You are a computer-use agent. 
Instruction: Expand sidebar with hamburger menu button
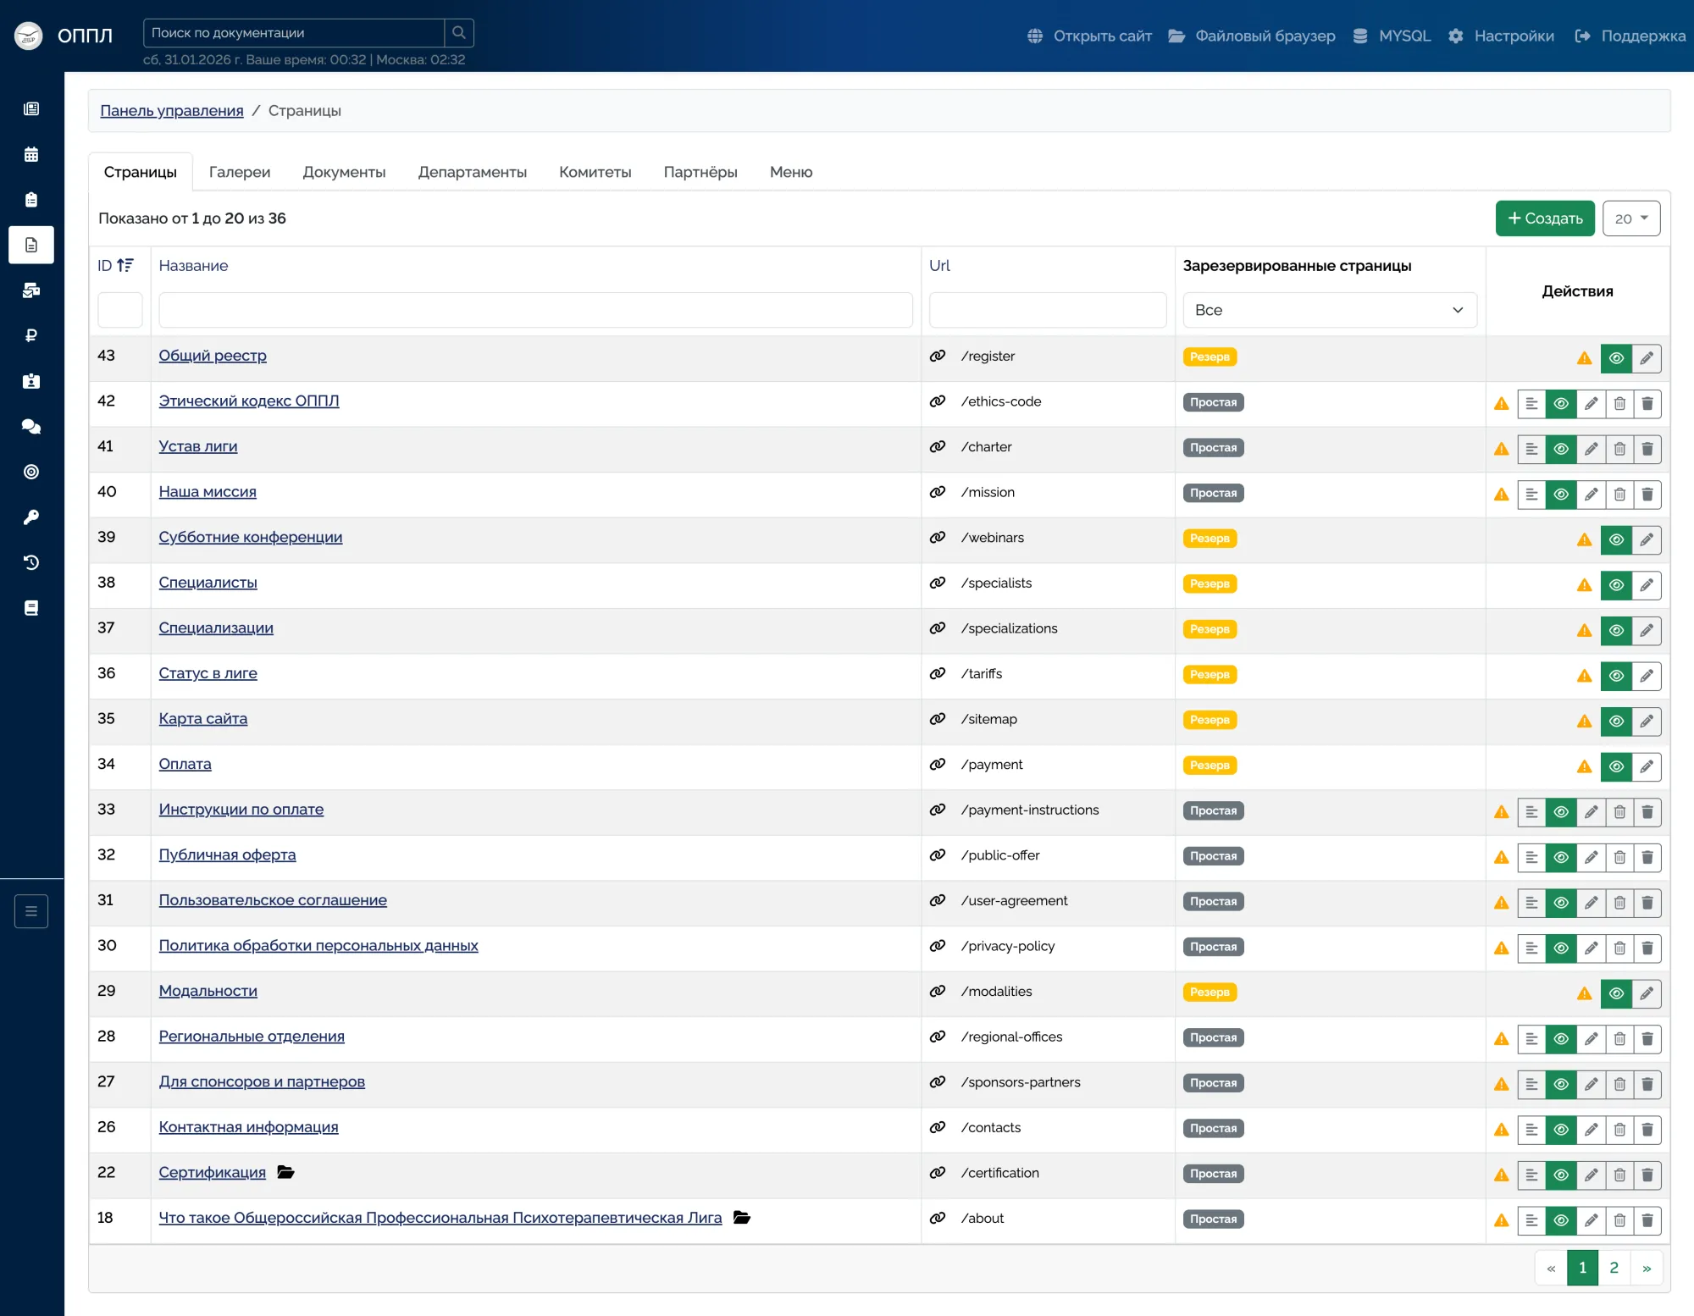coord(31,911)
